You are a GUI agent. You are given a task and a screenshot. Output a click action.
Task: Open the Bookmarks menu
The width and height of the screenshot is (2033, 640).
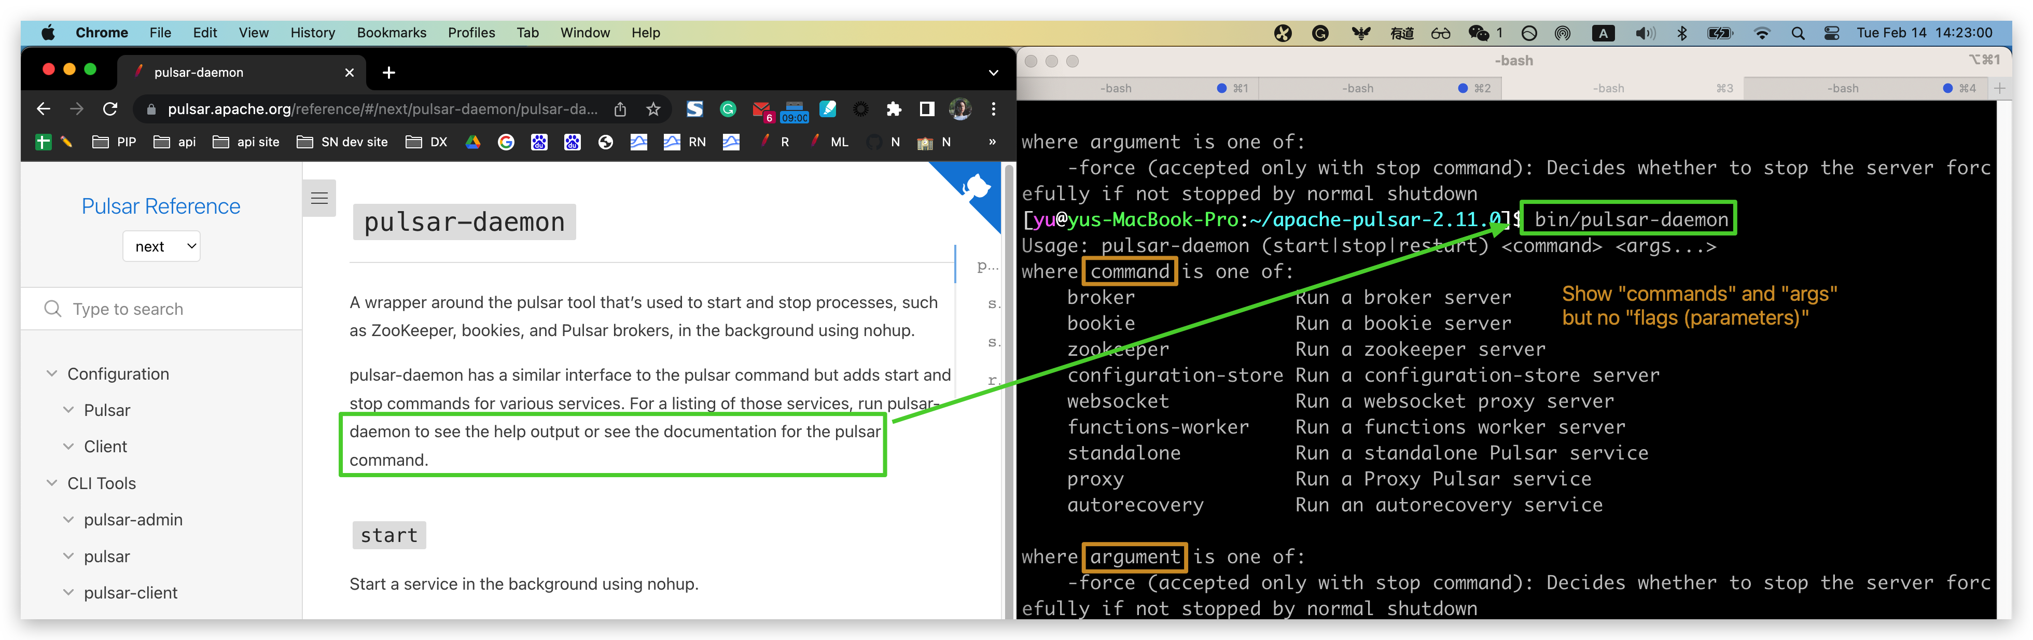coord(392,32)
